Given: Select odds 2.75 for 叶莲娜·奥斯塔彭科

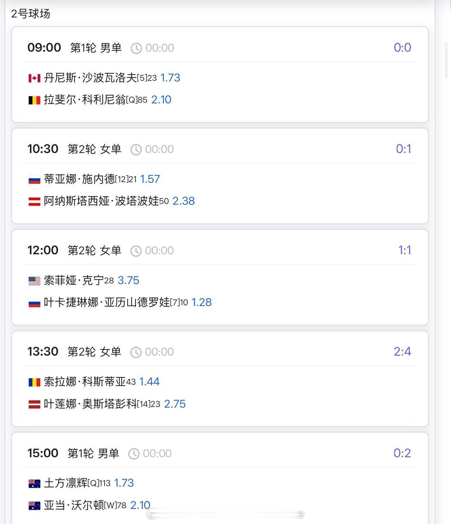Looking at the screenshot, I should tap(175, 404).
